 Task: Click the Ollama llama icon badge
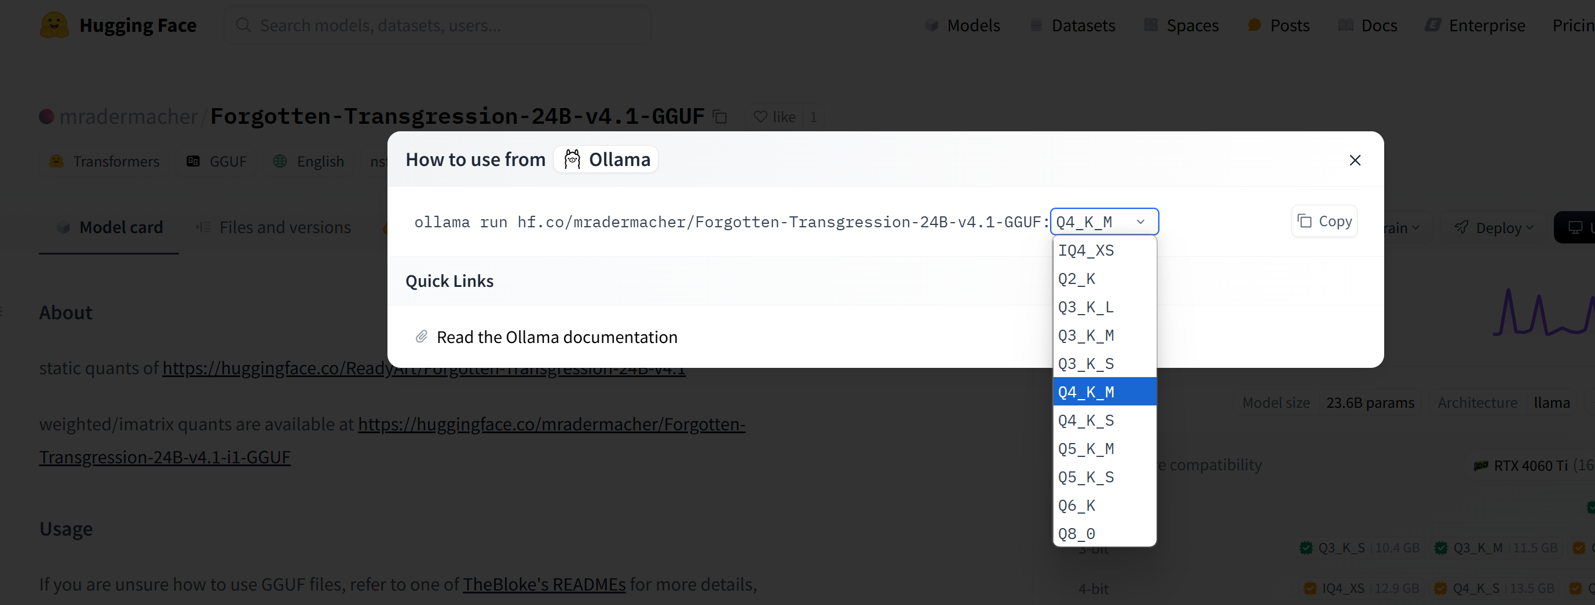tap(572, 160)
